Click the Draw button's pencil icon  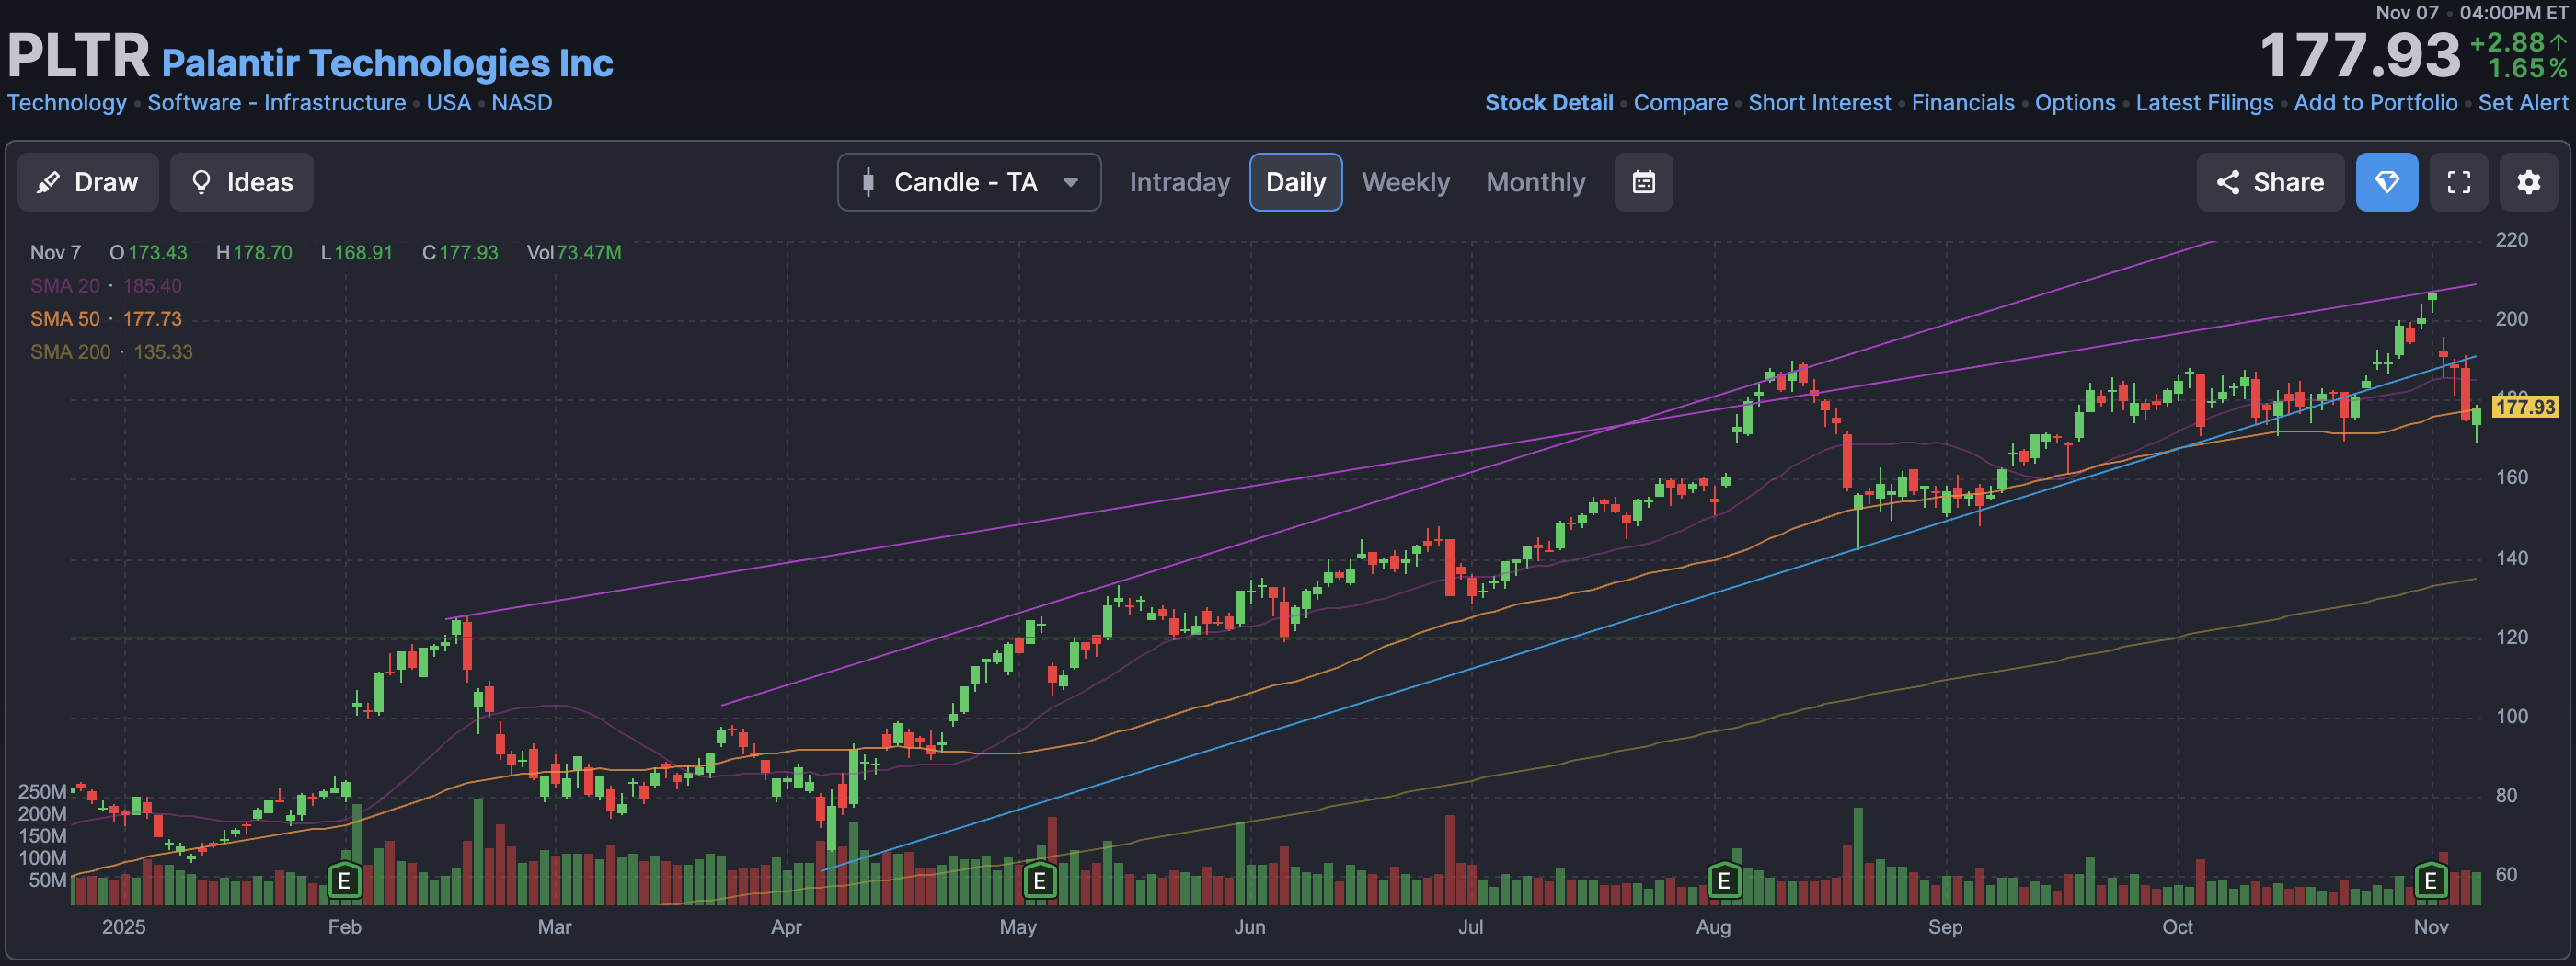(x=47, y=182)
